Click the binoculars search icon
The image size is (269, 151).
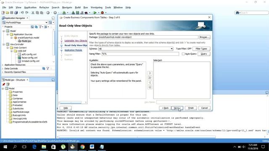coord(237,13)
